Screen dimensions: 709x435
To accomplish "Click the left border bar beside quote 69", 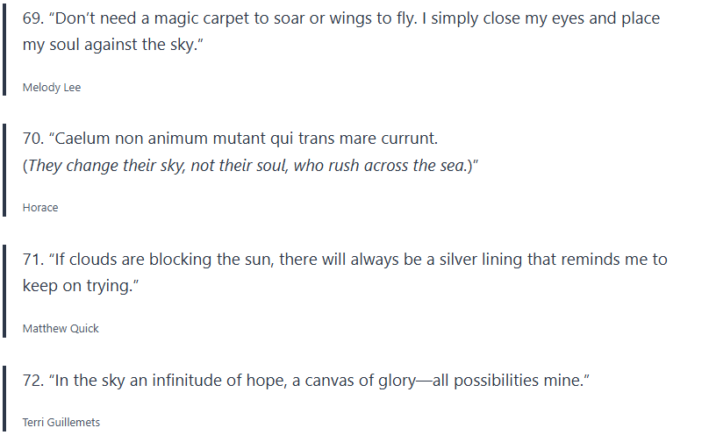I will tap(5, 51).
